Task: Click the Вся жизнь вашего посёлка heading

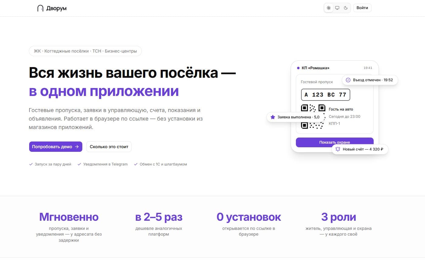Action: [x=132, y=73]
